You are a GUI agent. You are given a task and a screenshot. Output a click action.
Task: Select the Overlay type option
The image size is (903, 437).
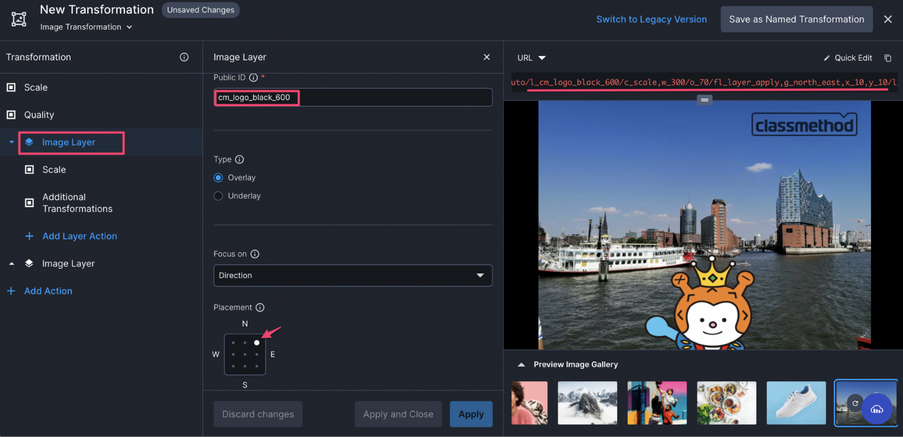[218, 177]
